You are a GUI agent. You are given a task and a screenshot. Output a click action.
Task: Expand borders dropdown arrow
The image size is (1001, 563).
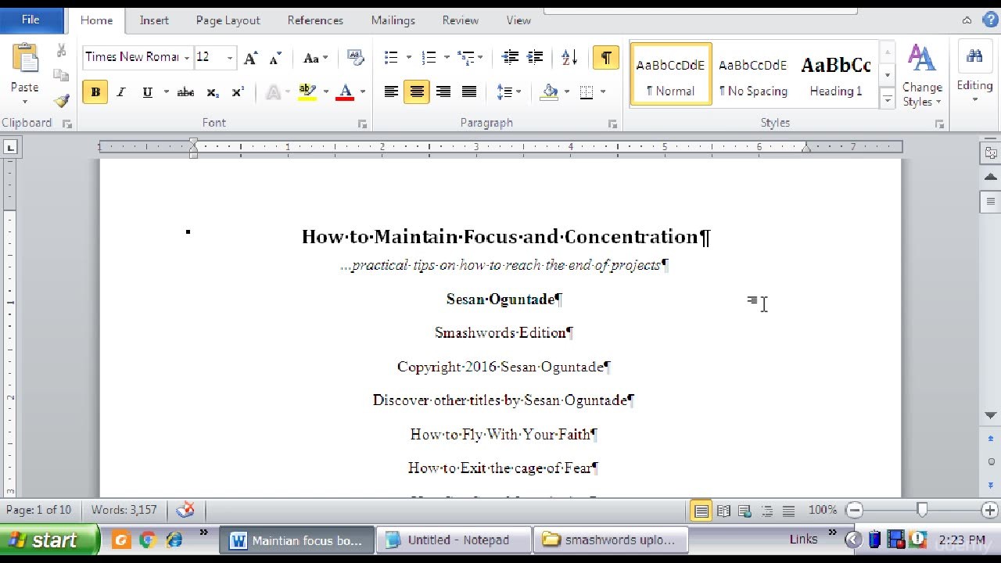[603, 92]
